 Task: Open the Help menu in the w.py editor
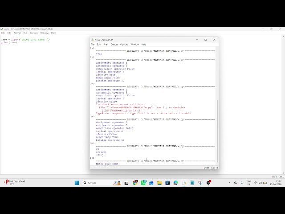click(x=53, y=33)
